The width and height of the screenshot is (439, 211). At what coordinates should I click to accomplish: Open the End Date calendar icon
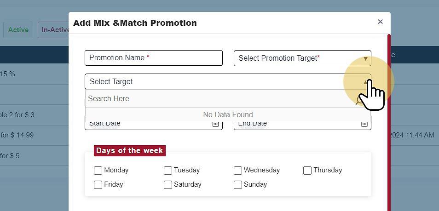pos(364,124)
